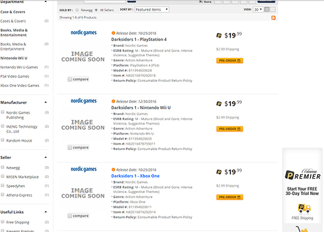The height and width of the screenshot is (232, 324).
Task: Open Nintendo Wii U 'Image Coming Soon' thumbnail
Action: [83, 125]
